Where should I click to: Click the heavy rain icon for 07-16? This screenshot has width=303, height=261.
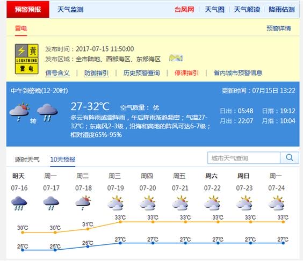click(x=19, y=203)
